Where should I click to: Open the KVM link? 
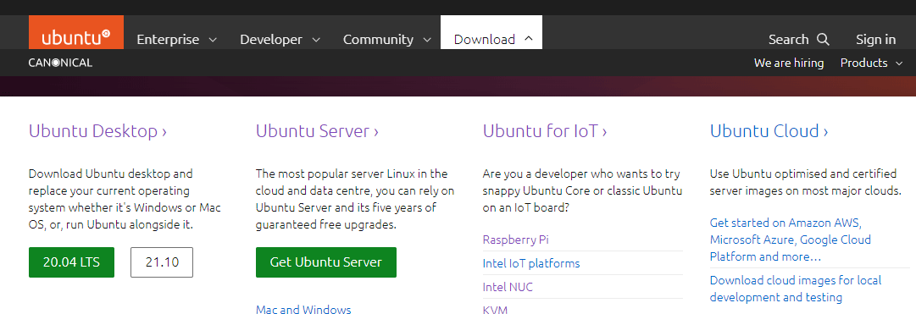(496, 309)
